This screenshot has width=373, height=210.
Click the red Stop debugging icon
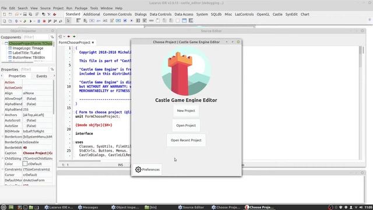44,21
